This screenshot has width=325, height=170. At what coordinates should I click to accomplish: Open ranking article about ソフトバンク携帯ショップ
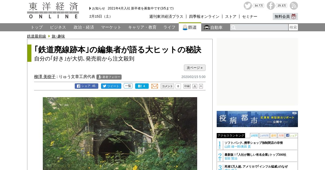[x=253, y=143]
